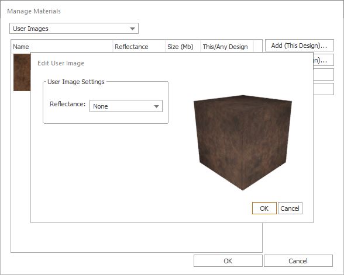Click the fourth partially hidden button on the right
Image resolution: width=344 pixels, height=275 pixels.
point(324,89)
